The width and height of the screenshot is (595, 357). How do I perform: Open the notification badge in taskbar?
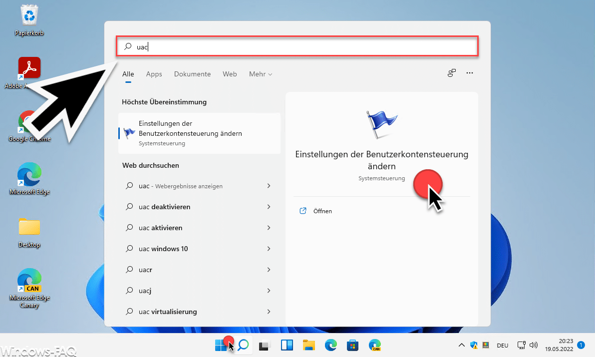pos(581,345)
